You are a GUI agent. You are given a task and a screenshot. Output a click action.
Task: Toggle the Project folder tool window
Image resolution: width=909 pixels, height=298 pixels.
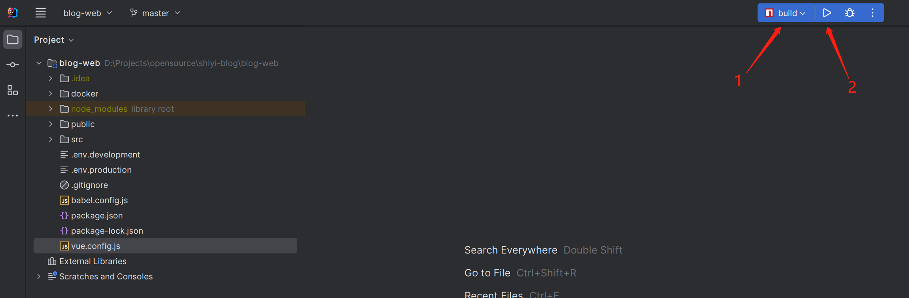[x=13, y=40]
